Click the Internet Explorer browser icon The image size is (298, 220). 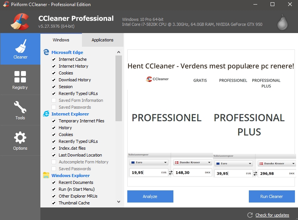(46, 114)
